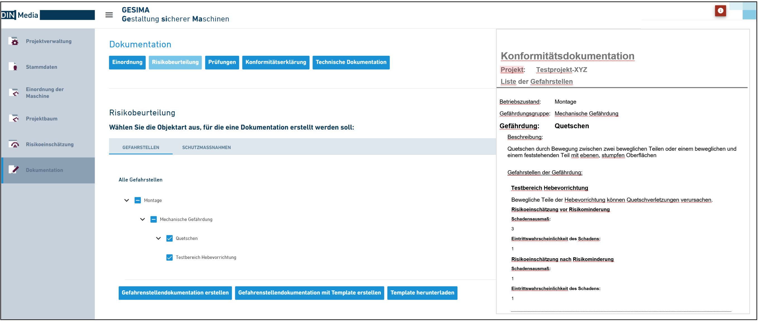Click the GESIMA application title
The image size is (758, 321).
pyautogui.click(x=136, y=10)
